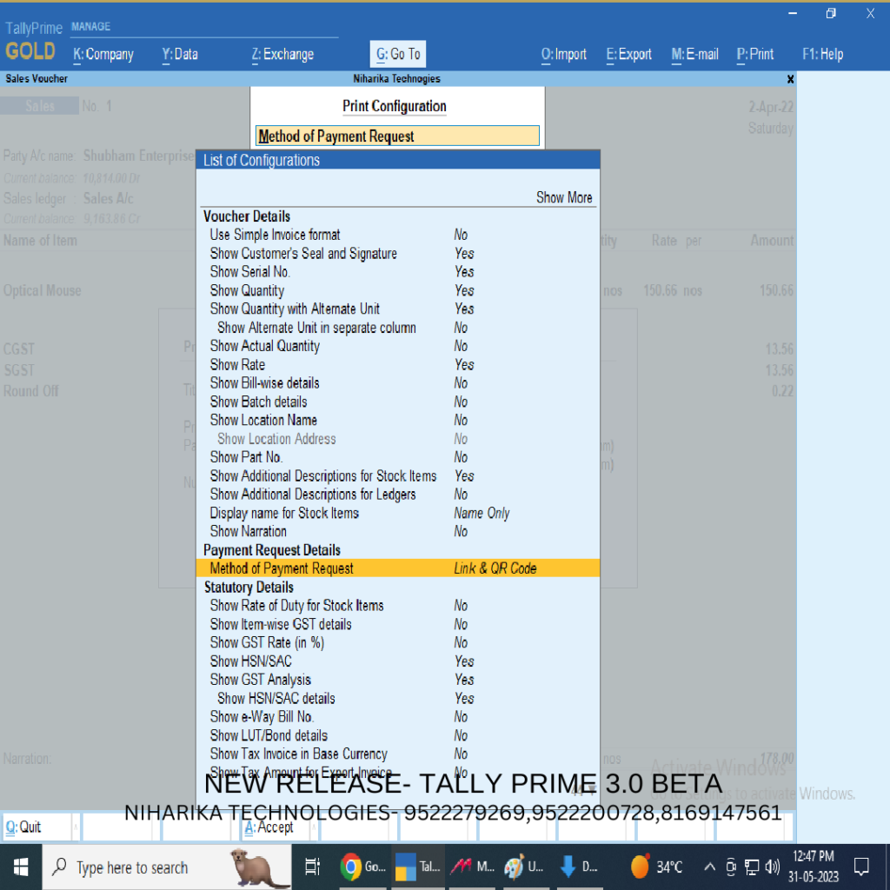
Task: Toggle the Show Rate option
Action: point(397,365)
